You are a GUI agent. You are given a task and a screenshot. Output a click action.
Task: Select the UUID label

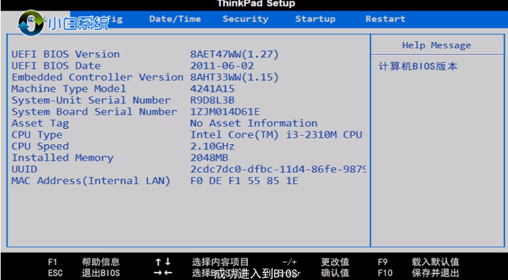(x=24, y=170)
